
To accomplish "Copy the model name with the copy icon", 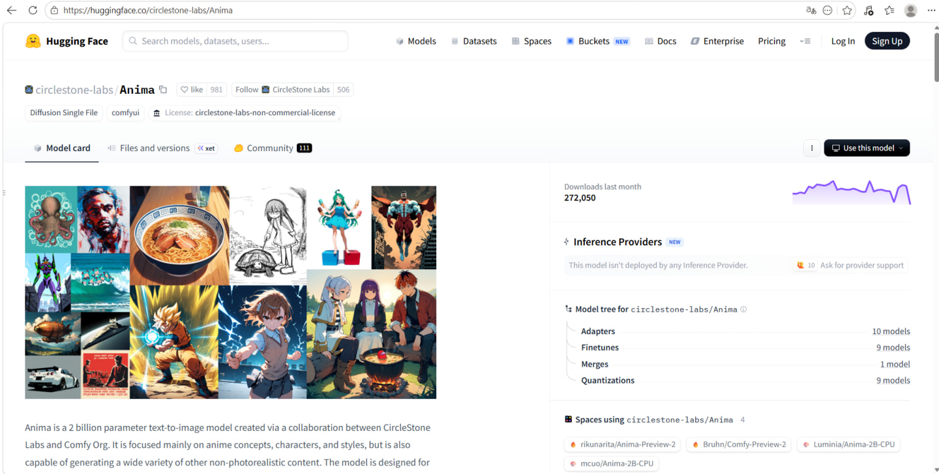I will coord(163,90).
